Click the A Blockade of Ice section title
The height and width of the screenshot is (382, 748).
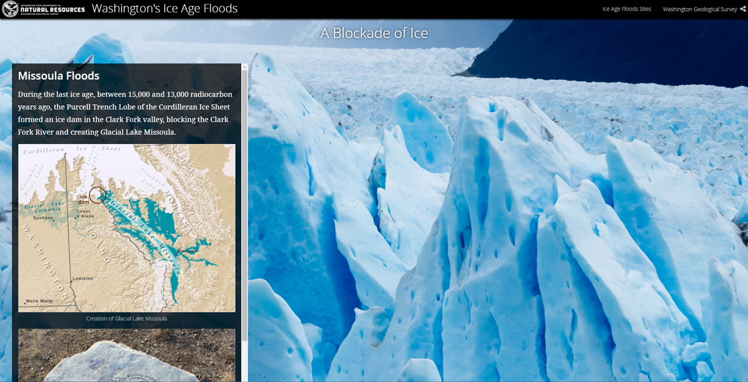coord(374,33)
